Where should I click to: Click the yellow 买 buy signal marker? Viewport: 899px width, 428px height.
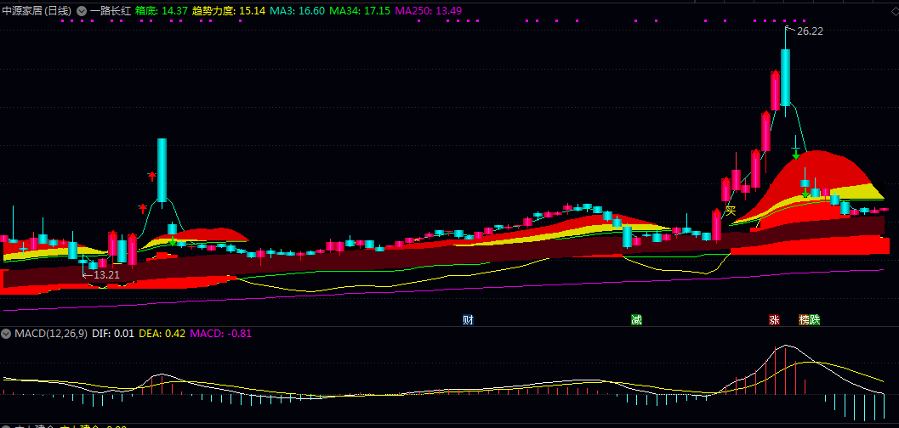coord(731,210)
